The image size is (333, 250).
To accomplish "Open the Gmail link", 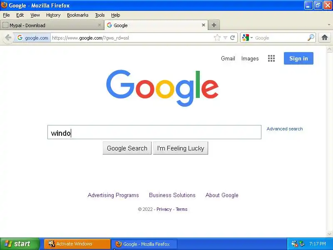I will (x=228, y=58).
